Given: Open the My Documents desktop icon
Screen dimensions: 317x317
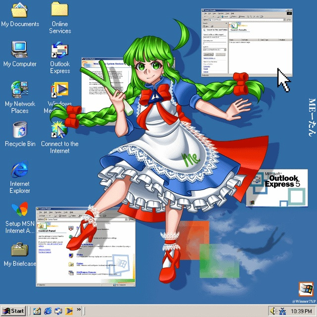Looking at the screenshot, I should click(19, 10).
